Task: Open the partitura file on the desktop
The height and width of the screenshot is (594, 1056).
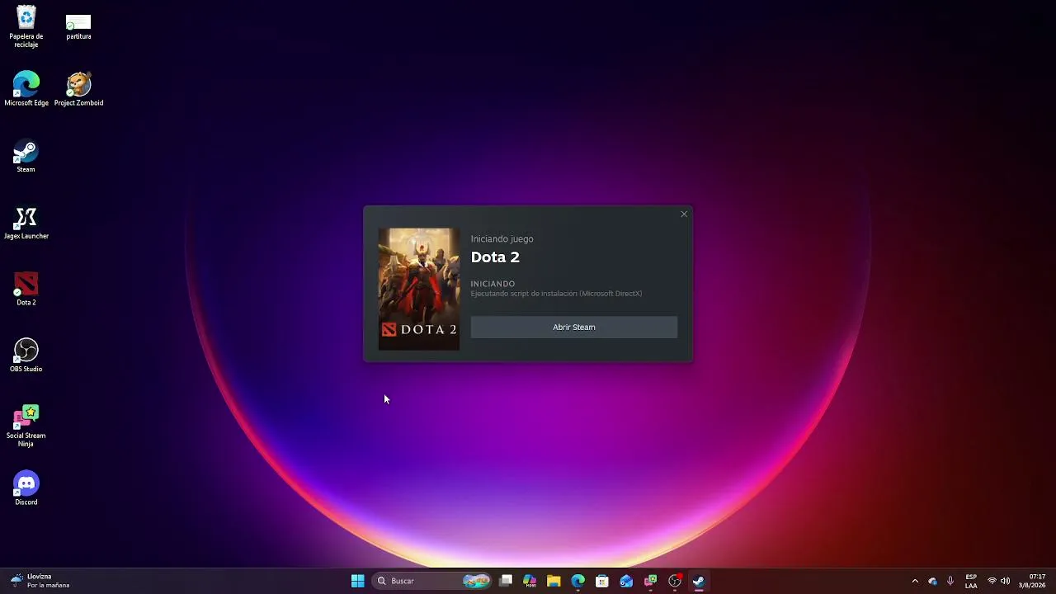Action: coord(78,26)
